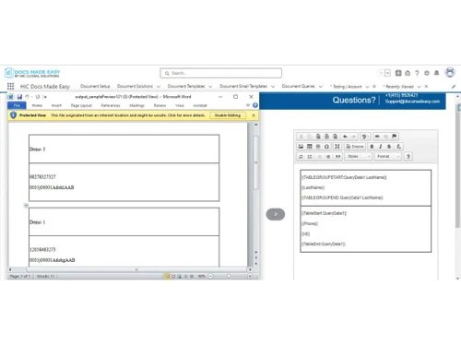Open the Mailings tab in Word
The image size is (461, 346).
coord(136,105)
